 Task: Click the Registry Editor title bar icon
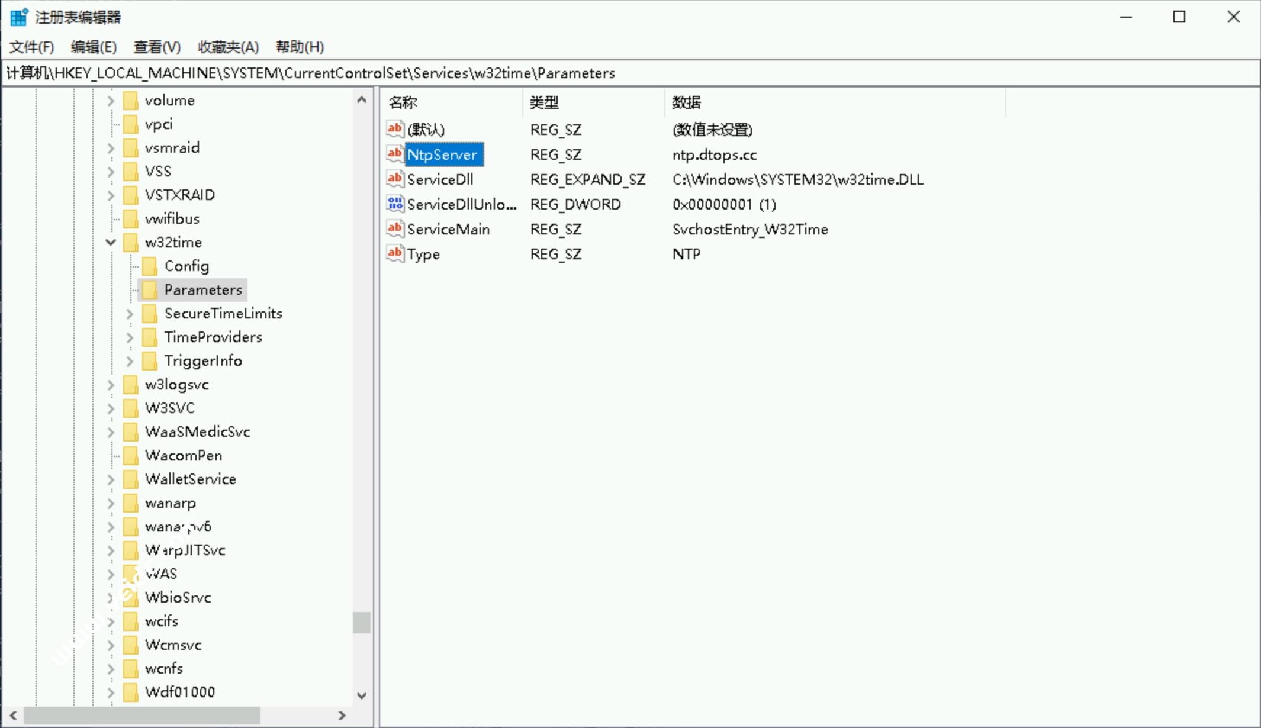click(19, 17)
